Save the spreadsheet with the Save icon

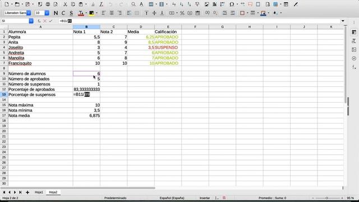27,4
